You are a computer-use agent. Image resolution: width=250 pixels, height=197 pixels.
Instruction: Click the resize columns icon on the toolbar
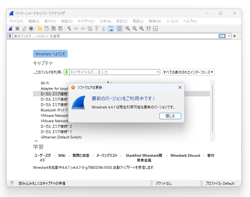tap(148, 28)
